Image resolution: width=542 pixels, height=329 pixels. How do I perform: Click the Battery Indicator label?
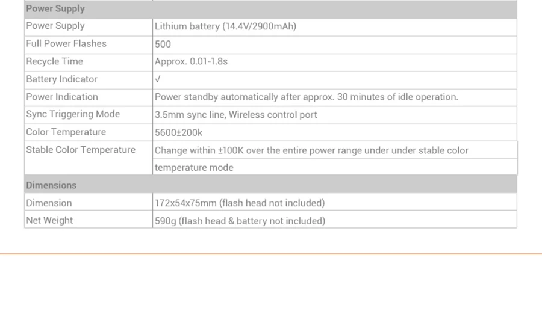[x=62, y=79]
